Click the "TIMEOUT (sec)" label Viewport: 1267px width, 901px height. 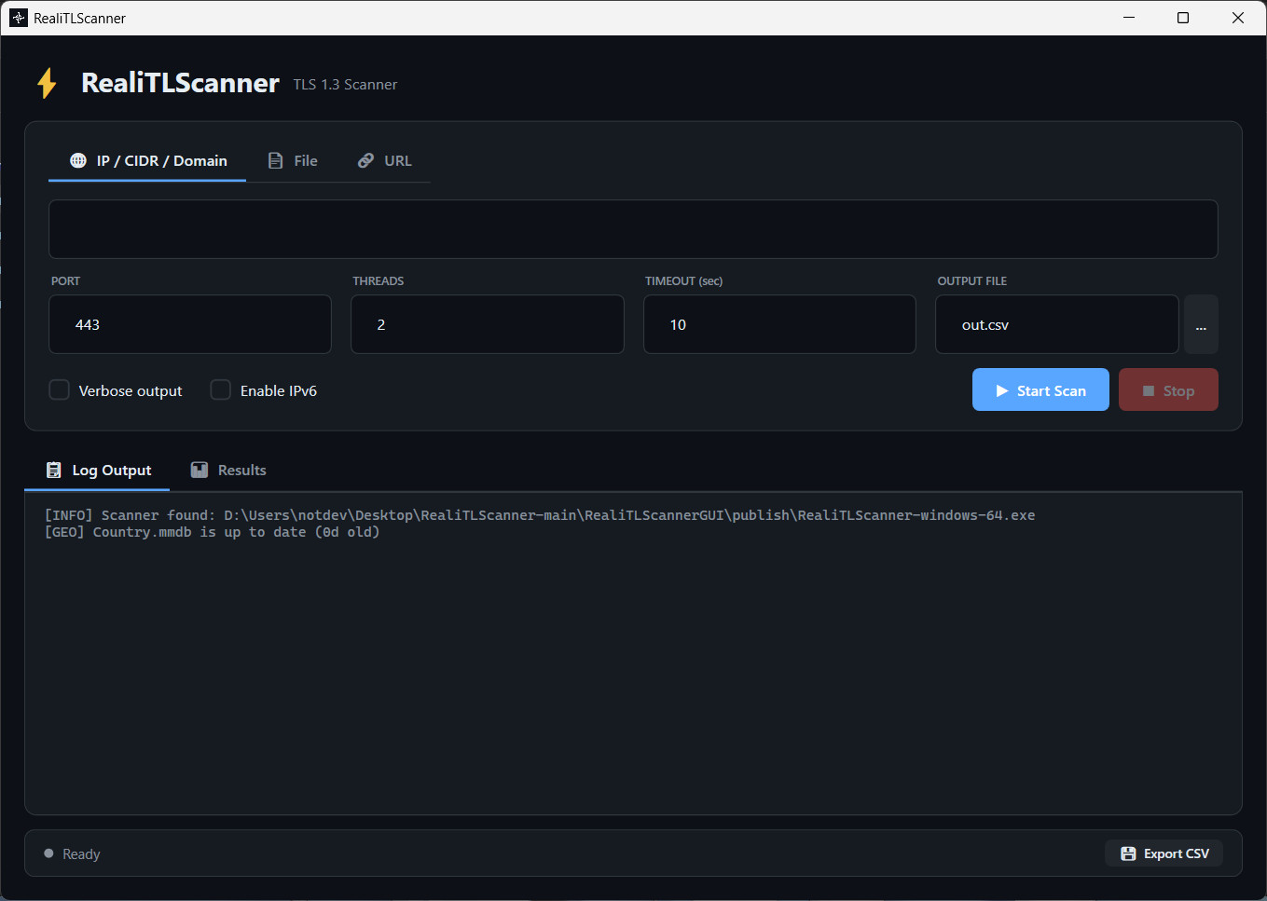coord(683,280)
